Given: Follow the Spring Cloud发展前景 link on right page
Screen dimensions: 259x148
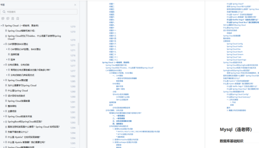Looking at the screenshot, I should tap(232, 36).
